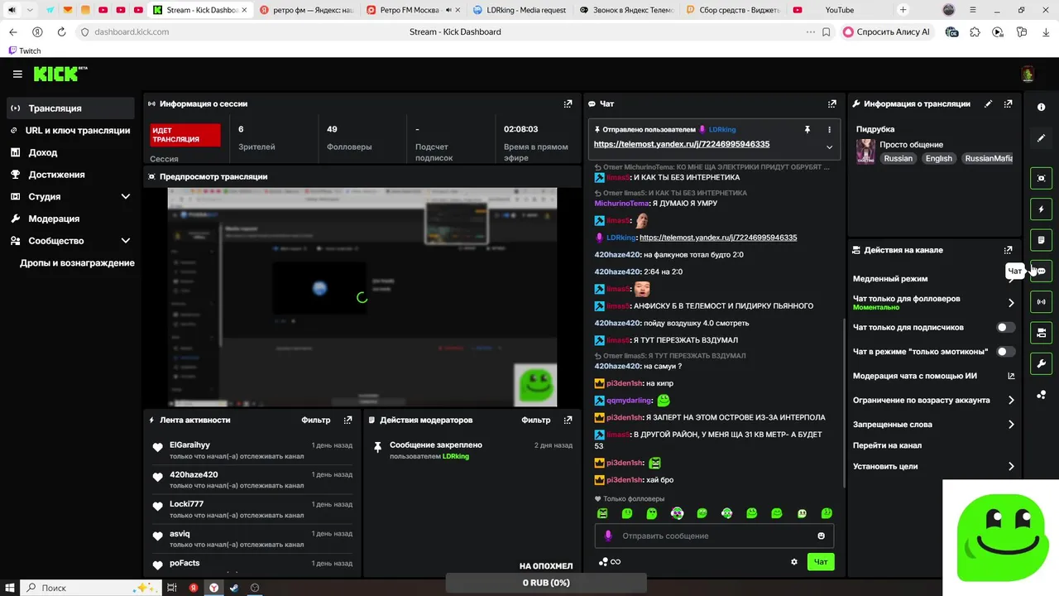Open URL и ключ трансляции in the sidebar
This screenshot has width=1059, height=596.
70,131
